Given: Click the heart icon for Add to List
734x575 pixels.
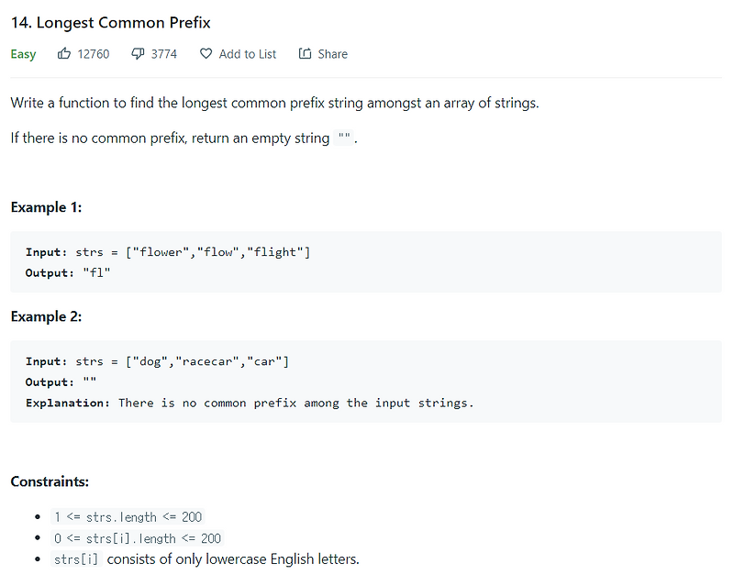Looking at the screenshot, I should (206, 54).
